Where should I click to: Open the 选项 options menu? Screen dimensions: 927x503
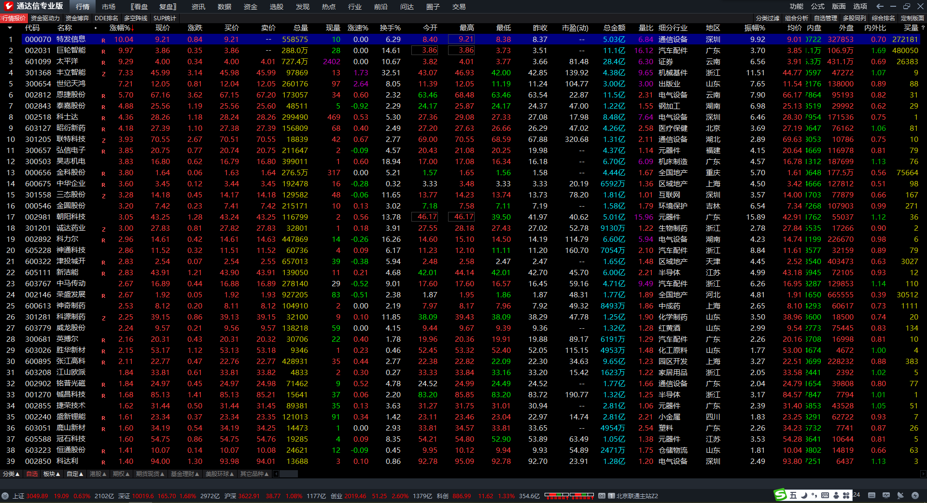click(x=860, y=6)
